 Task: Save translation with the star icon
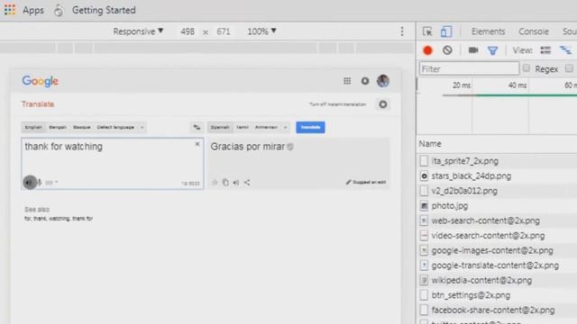tap(215, 182)
